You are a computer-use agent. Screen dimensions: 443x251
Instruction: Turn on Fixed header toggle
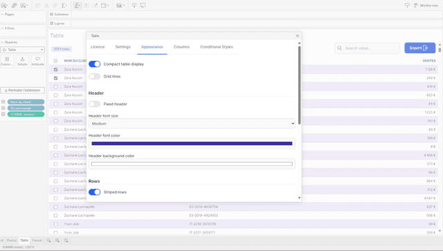pos(94,104)
